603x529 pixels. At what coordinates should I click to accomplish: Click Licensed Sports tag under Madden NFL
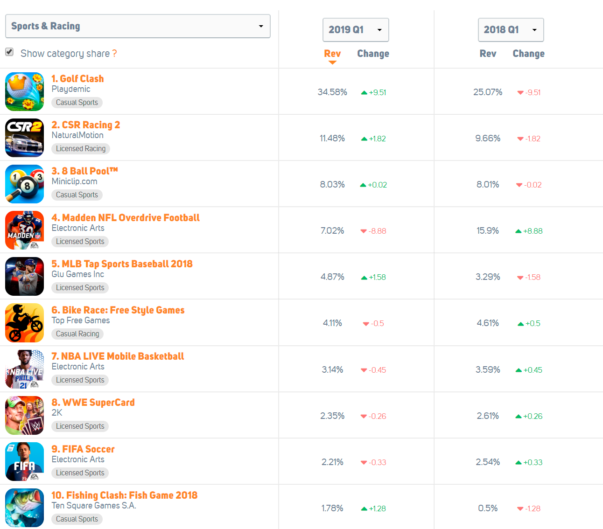(80, 242)
